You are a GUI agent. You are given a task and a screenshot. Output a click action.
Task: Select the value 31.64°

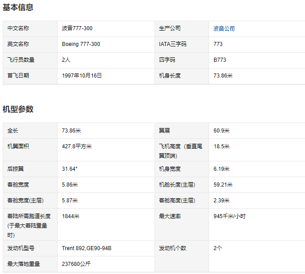coord(70,169)
